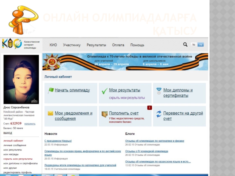The height and width of the screenshot is (176, 235).
Task: Open blog Отзывы по казахскому языку
Action: [x=158, y=162]
